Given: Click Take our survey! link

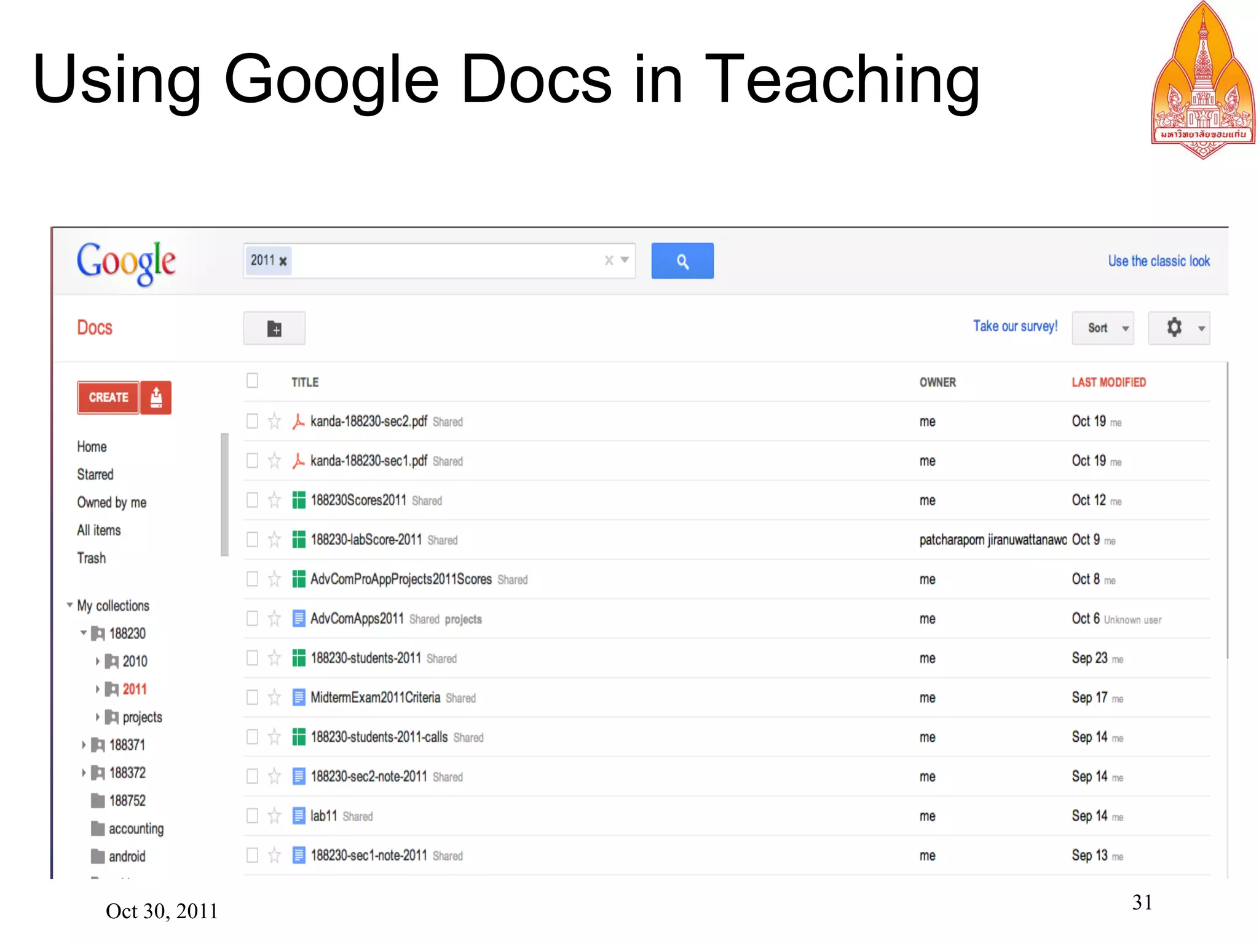Looking at the screenshot, I should click(x=1015, y=326).
